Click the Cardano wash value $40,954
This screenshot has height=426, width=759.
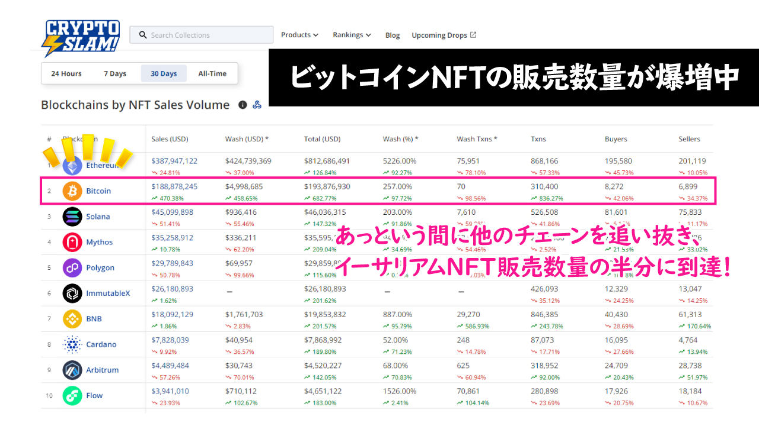point(239,340)
